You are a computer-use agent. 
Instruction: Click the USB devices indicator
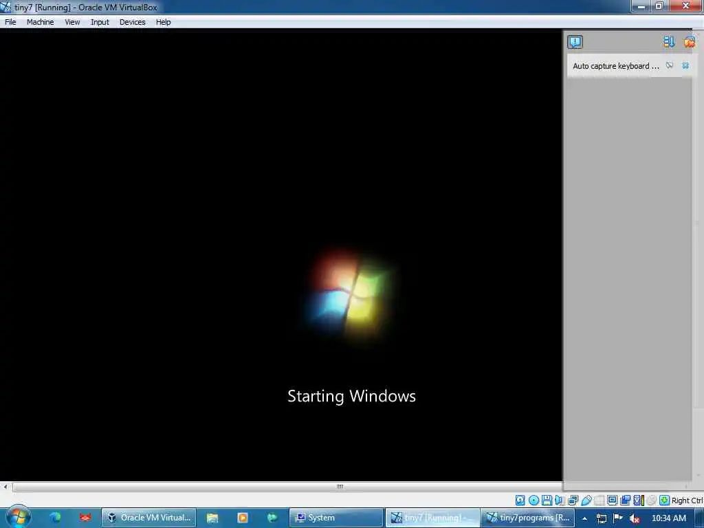[x=586, y=500]
